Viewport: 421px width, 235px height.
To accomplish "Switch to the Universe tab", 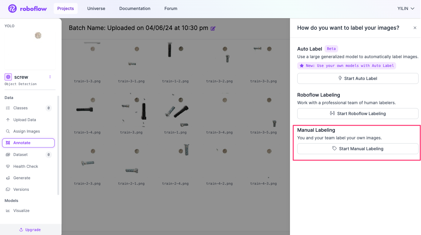I will [96, 8].
